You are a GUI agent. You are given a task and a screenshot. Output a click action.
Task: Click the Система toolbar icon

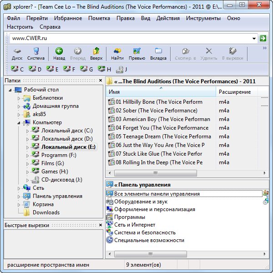click(x=36, y=54)
